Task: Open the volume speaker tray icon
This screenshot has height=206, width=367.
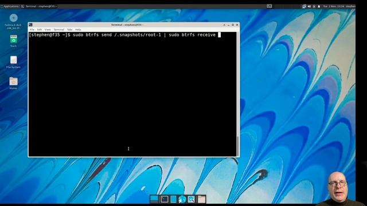Action: click(x=309, y=6)
